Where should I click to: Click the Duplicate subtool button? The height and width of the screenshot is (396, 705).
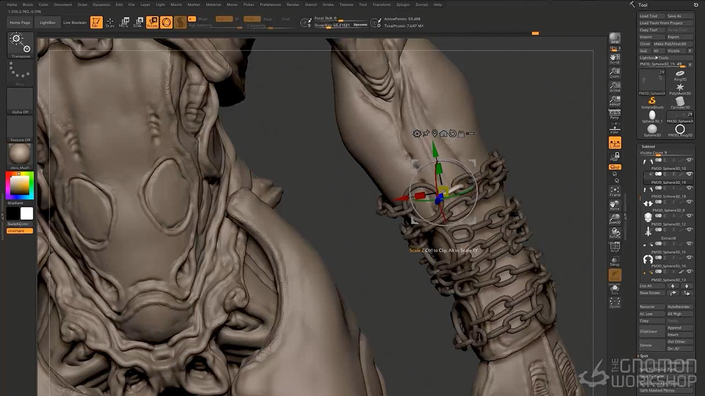coord(648,331)
